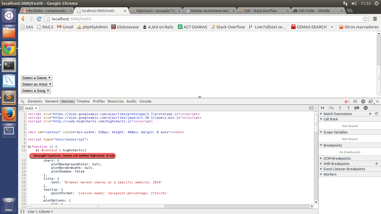Open DevTools search magnifier
The width and height of the screenshot is (381, 214).
pyautogui.click(x=23, y=101)
